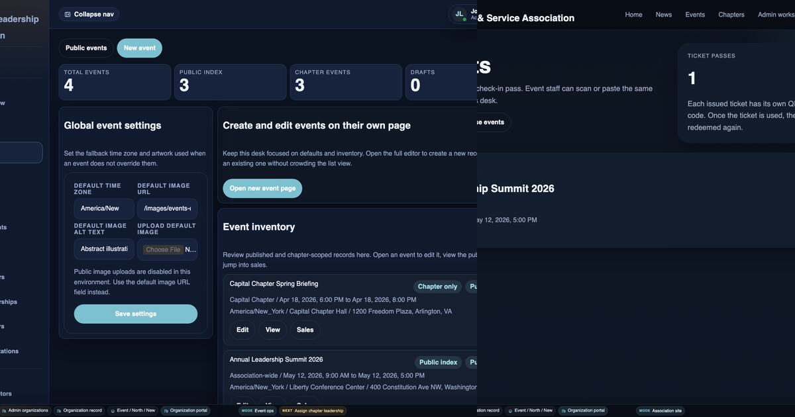
Task: Click Open new event page button
Action: point(262,189)
